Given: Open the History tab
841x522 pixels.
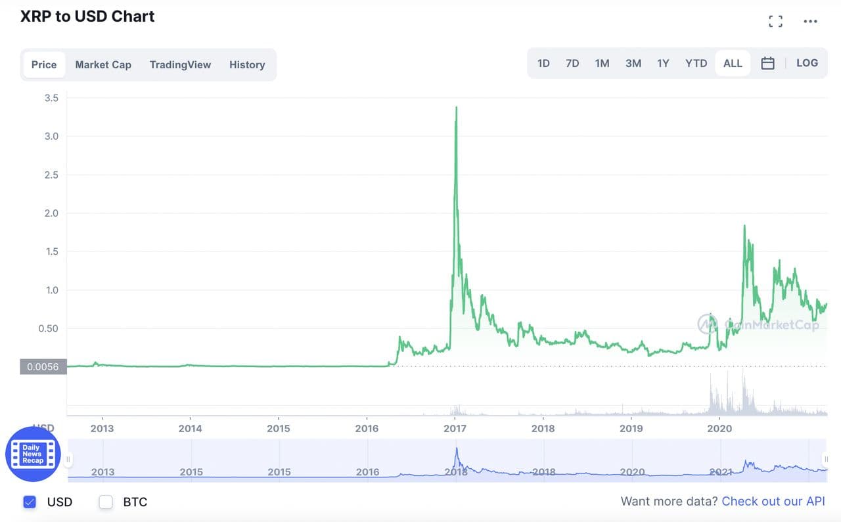Looking at the screenshot, I should click(247, 65).
